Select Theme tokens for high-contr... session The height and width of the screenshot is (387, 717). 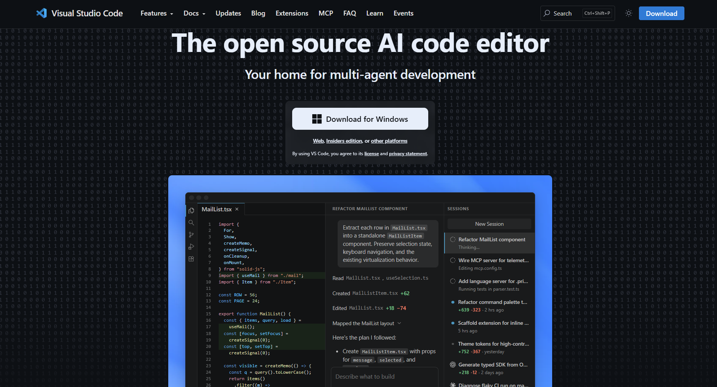pos(489,347)
